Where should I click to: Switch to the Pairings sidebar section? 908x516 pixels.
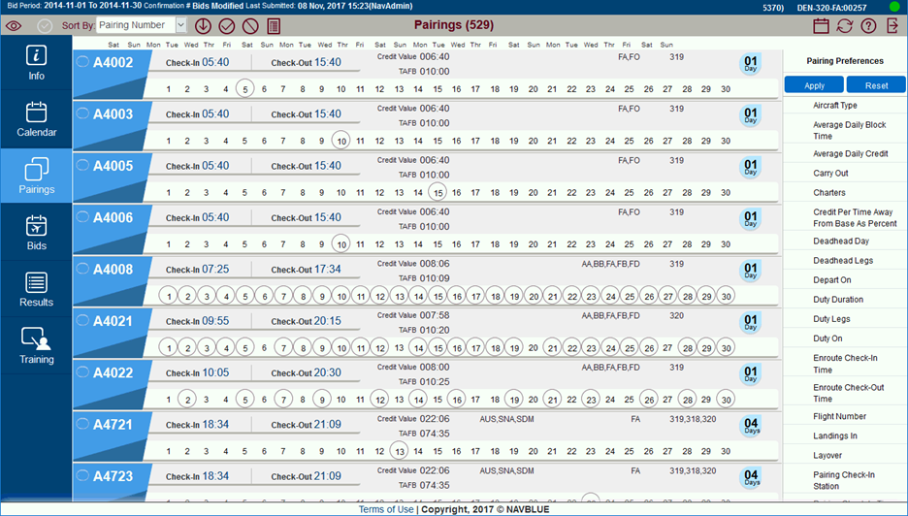36,176
